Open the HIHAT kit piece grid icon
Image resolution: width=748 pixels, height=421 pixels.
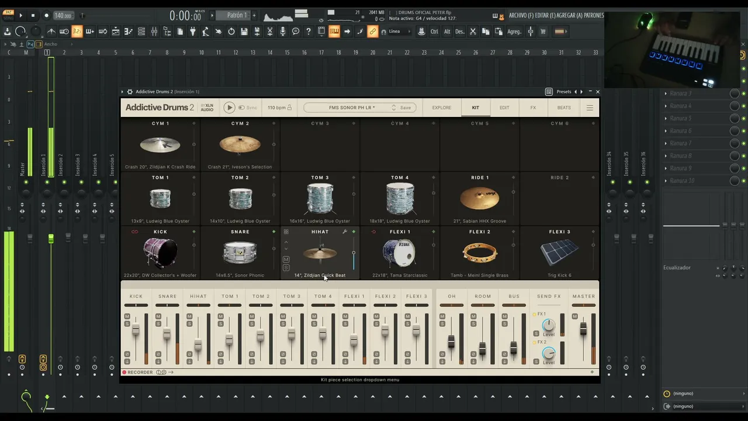coord(286,232)
